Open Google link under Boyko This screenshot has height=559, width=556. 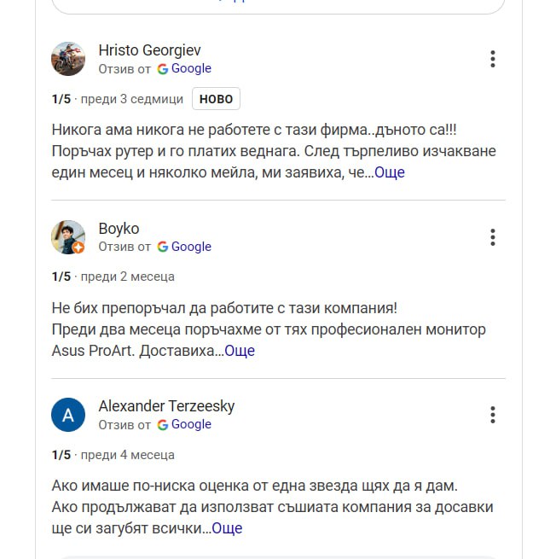point(191,247)
